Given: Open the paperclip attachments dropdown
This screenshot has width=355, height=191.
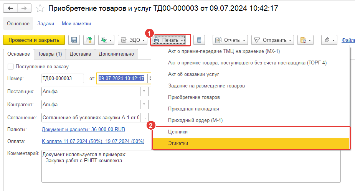Looking at the screenshot, I should pos(329,40).
